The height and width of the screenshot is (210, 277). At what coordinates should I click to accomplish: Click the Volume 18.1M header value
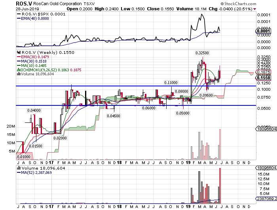pyautogui.click(x=191, y=9)
